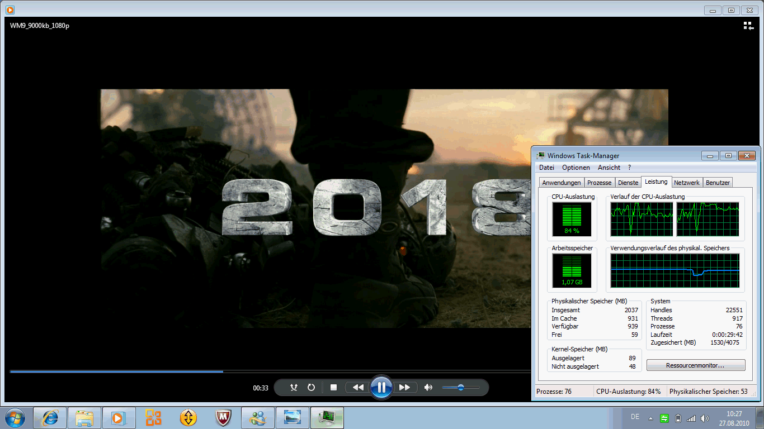764x429 pixels.
Task: Open the network signal tray icon
Action: [691, 418]
